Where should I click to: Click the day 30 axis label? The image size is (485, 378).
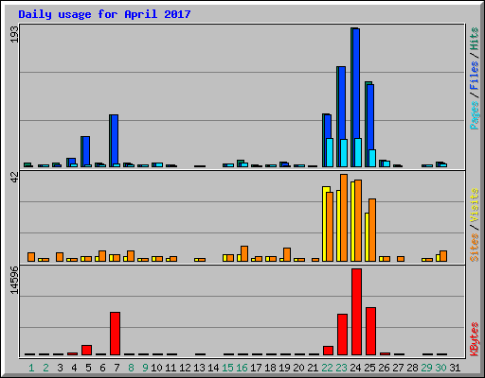[440, 368]
